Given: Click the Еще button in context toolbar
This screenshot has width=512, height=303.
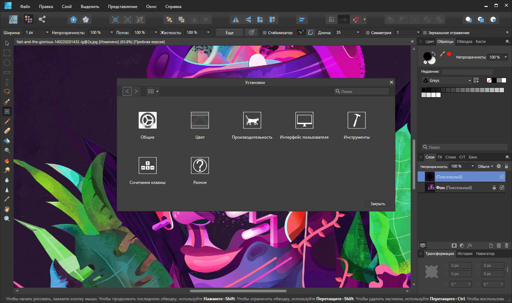Looking at the screenshot, I should (230, 32).
